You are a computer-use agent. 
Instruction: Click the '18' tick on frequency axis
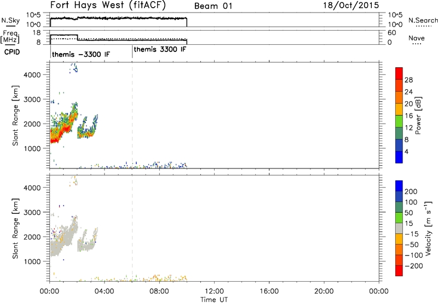click(36, 33)
